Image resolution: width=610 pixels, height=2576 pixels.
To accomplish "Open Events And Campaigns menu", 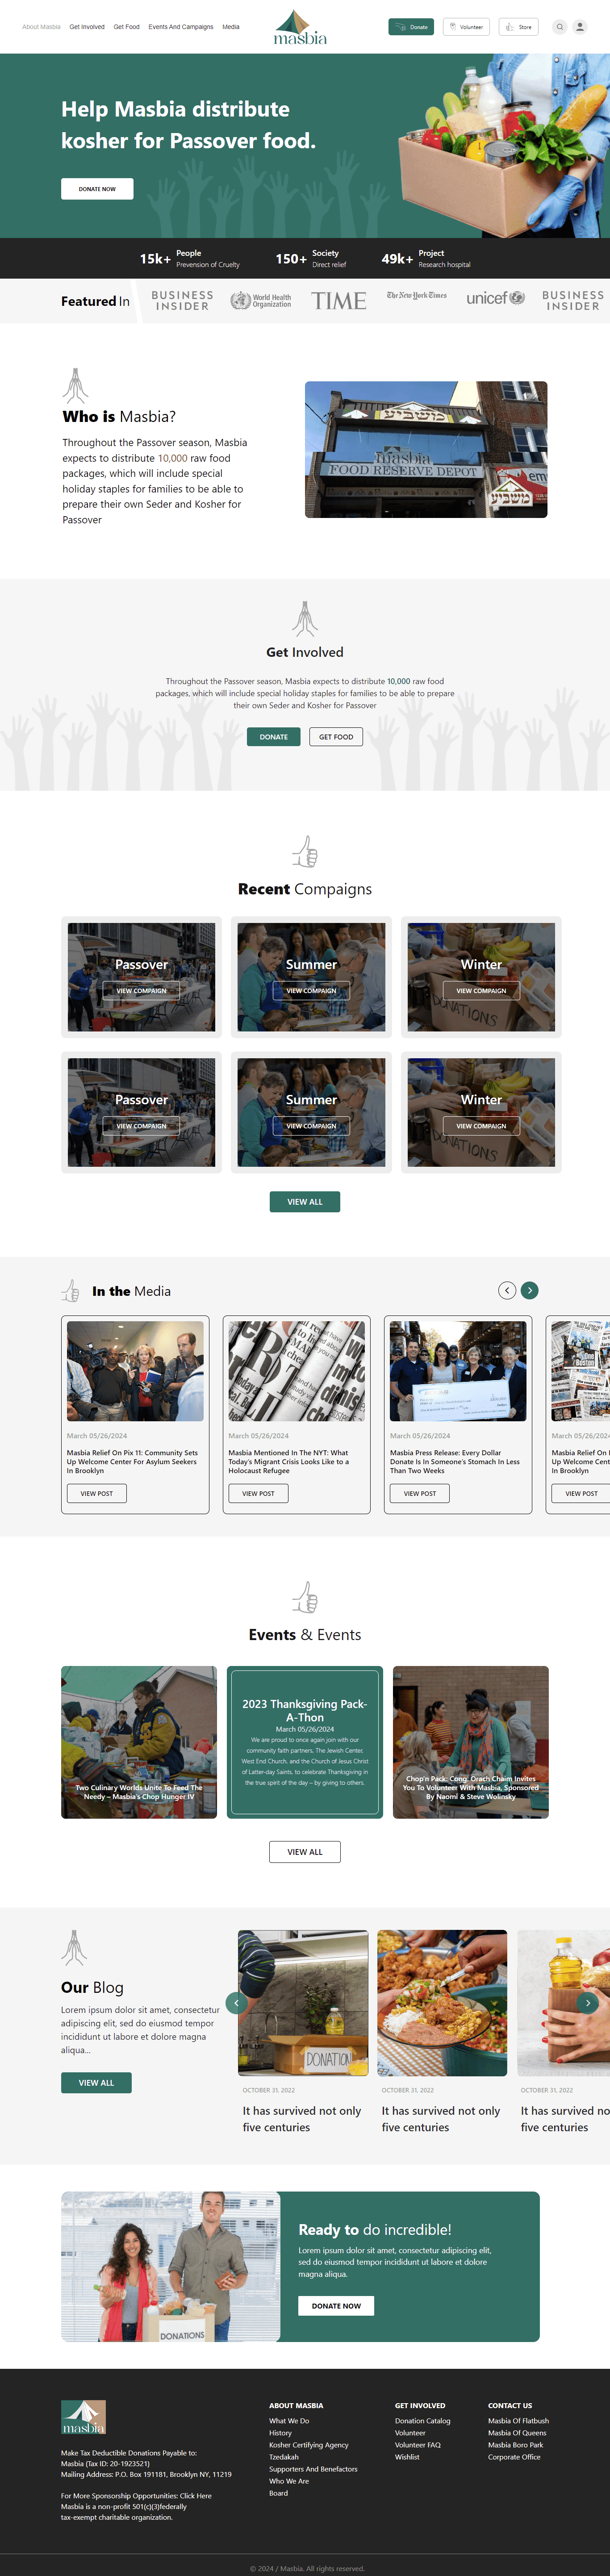I will point(181,27).
